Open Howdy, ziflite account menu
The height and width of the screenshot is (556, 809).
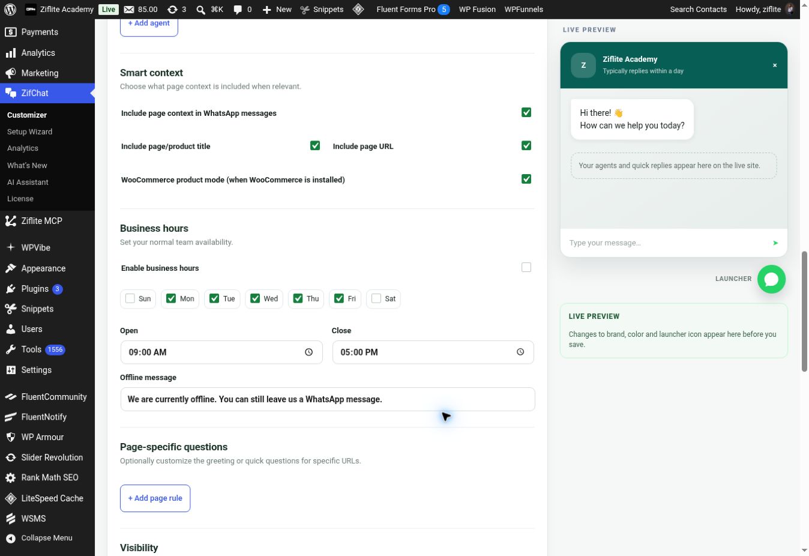click(765, 9)
